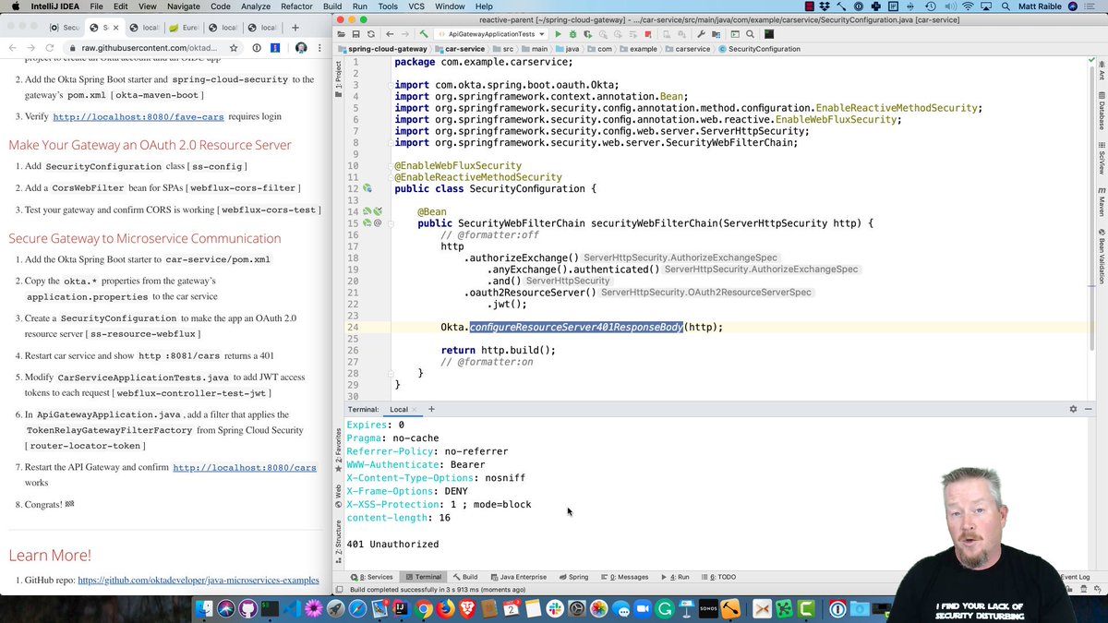This screenshot has height=623, width=1108.
Task: Open Chrome three-dot menu
Action: [320, 48]
